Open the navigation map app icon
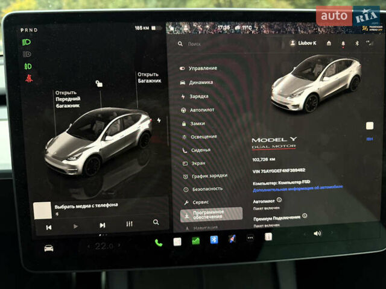Viewport: 386px width, 289px height. pyautogui.click(x=232, y=238)
